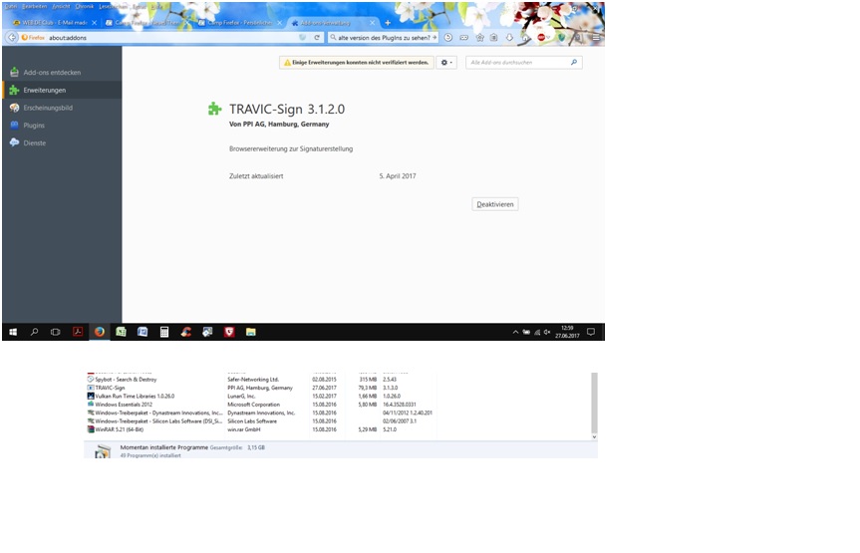Image resolution: width=860 pixels, height=553 pixels.
Task: Bookmark this page with the star icon
Action: (480, 37)
